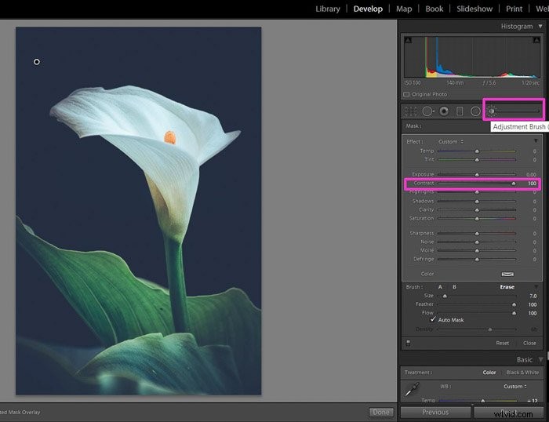The height and width of the screenshot is (422, 549).
Task: Choose brush A preset
Action: pos(440,287)
